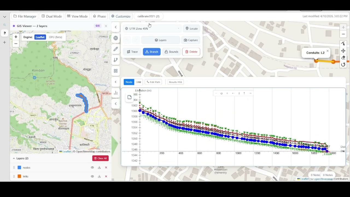This screenshot has height=197, width=350.
Task: Close the Conduits: L2 popup
Action: (328, 51)
